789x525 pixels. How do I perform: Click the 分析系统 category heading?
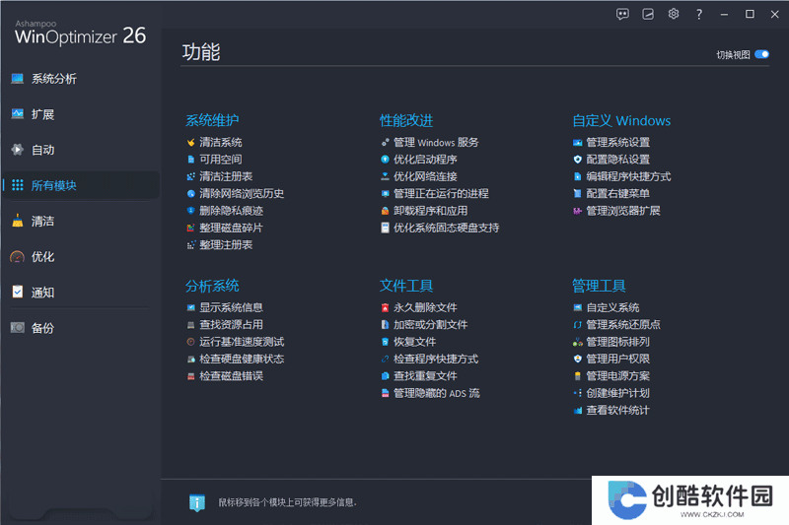click(212, 286)
